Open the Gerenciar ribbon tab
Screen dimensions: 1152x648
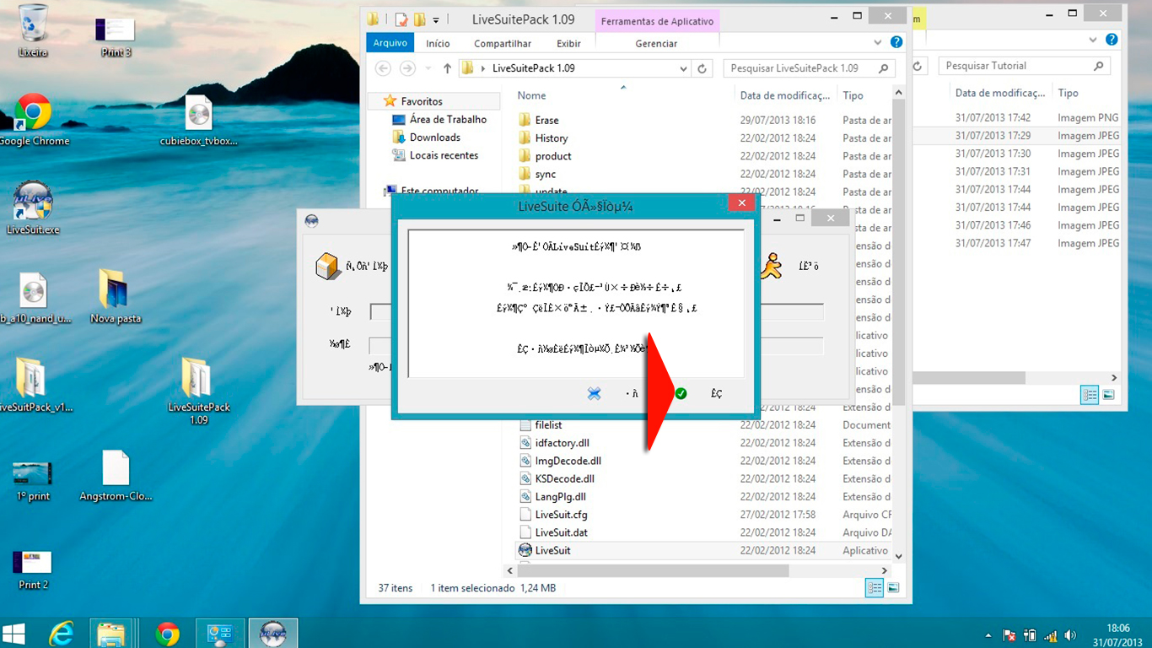pos(656,43)
